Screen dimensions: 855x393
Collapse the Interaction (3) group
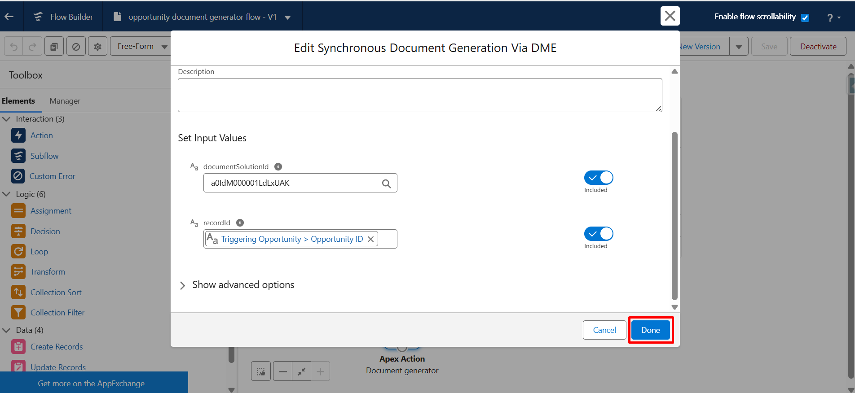[7, 119]
